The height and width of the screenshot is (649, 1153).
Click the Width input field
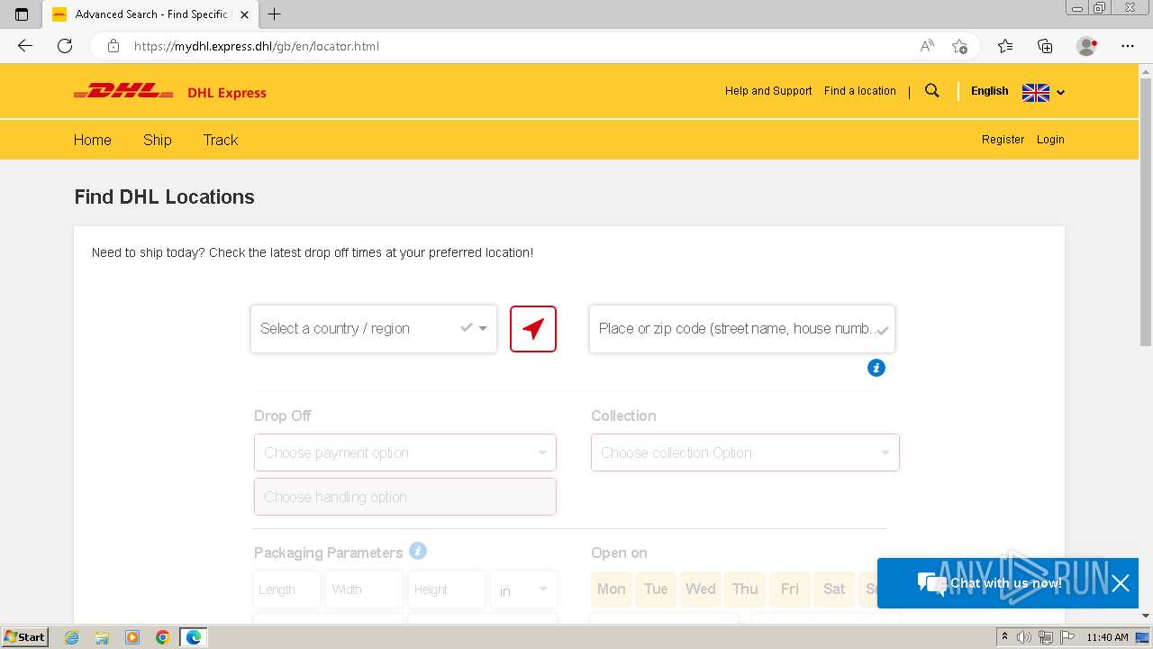tap(364, 590)
